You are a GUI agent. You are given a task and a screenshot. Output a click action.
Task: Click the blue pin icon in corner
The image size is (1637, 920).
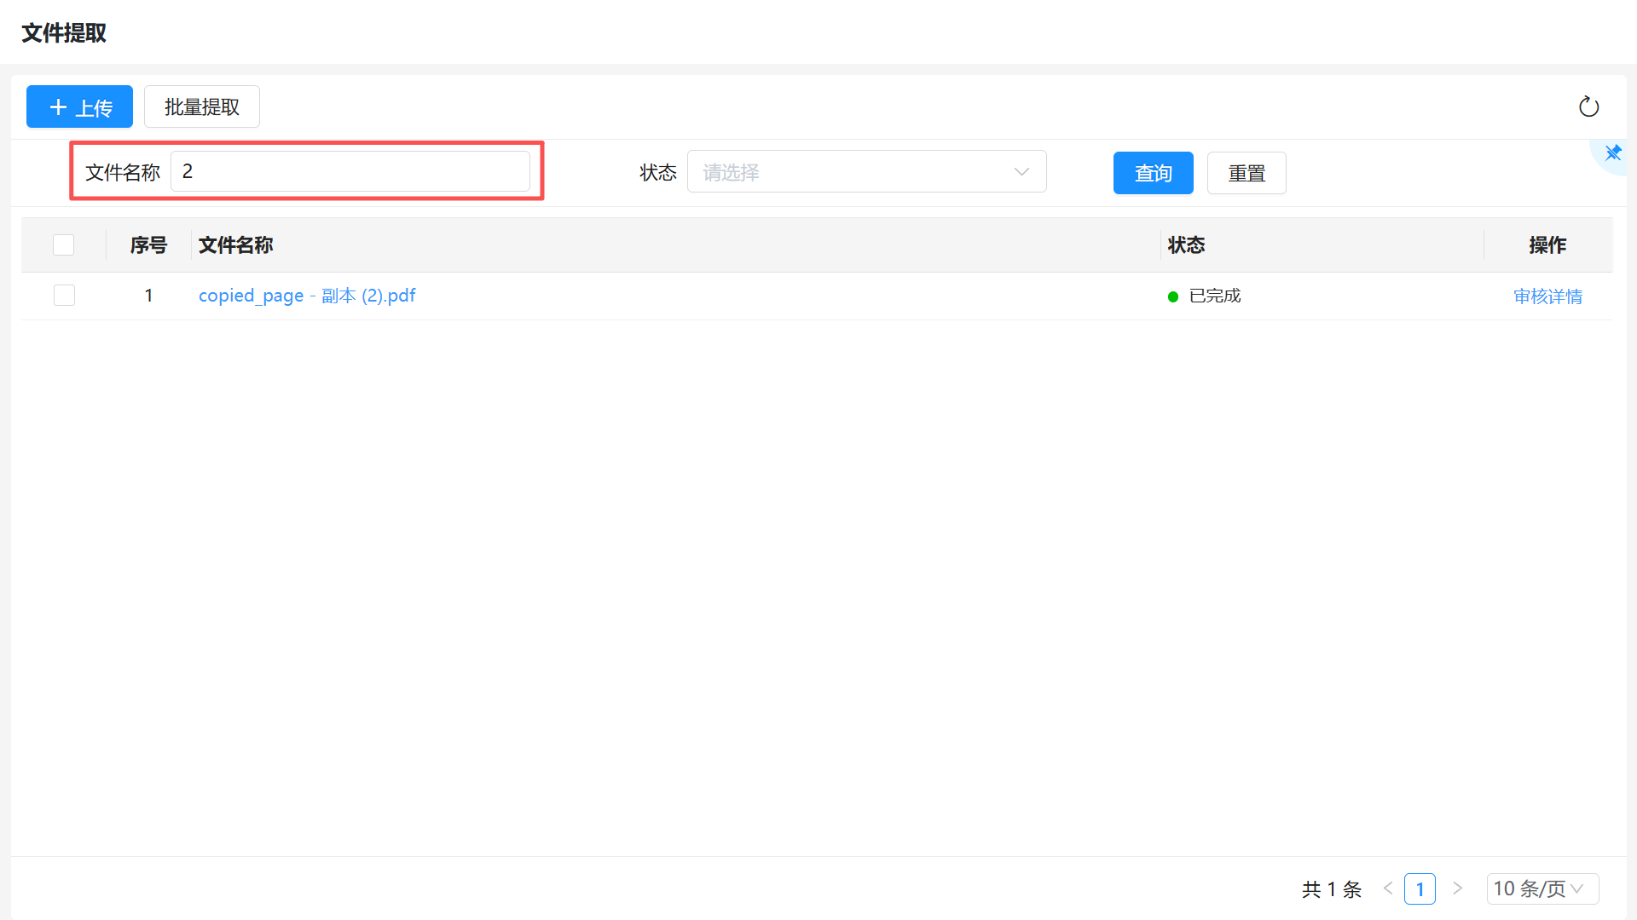pos(1613,153)
